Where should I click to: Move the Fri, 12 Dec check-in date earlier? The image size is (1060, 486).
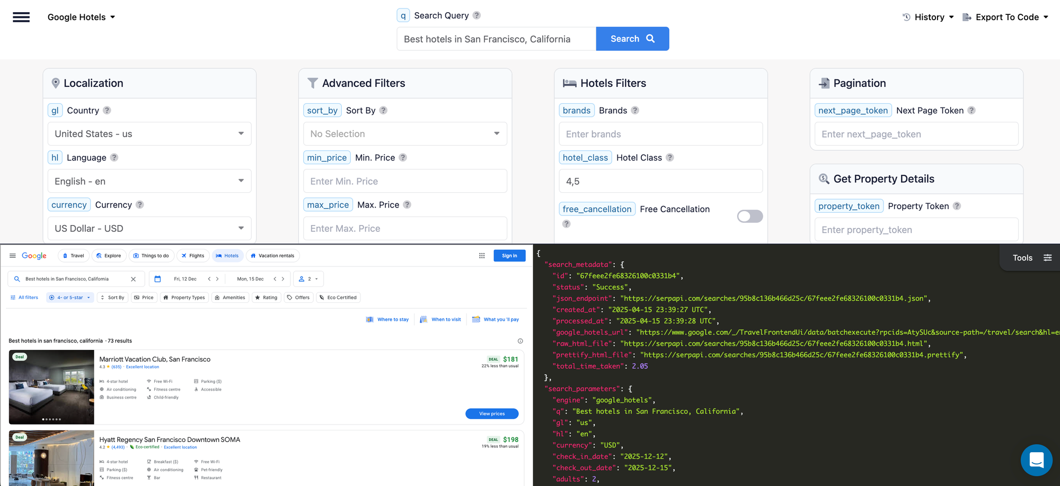click(x=209, y=279)
